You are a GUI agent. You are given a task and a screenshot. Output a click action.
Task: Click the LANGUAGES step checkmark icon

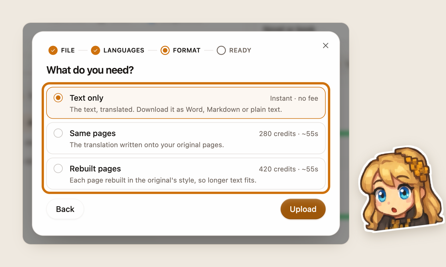[96, 50]
